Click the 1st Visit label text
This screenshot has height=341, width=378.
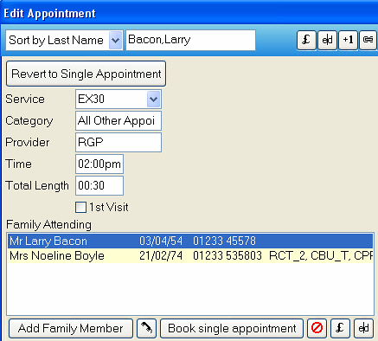(x=109, y=207)
